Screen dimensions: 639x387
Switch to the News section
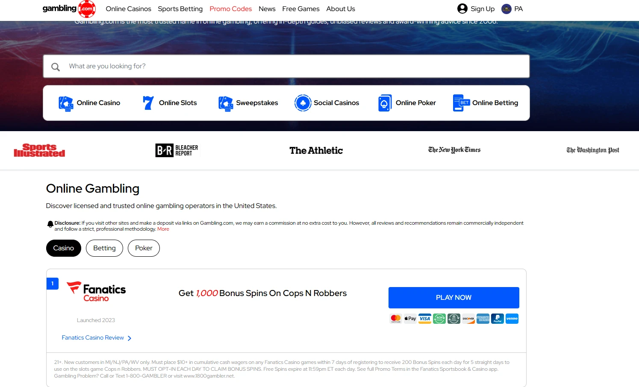click(267, 9)
